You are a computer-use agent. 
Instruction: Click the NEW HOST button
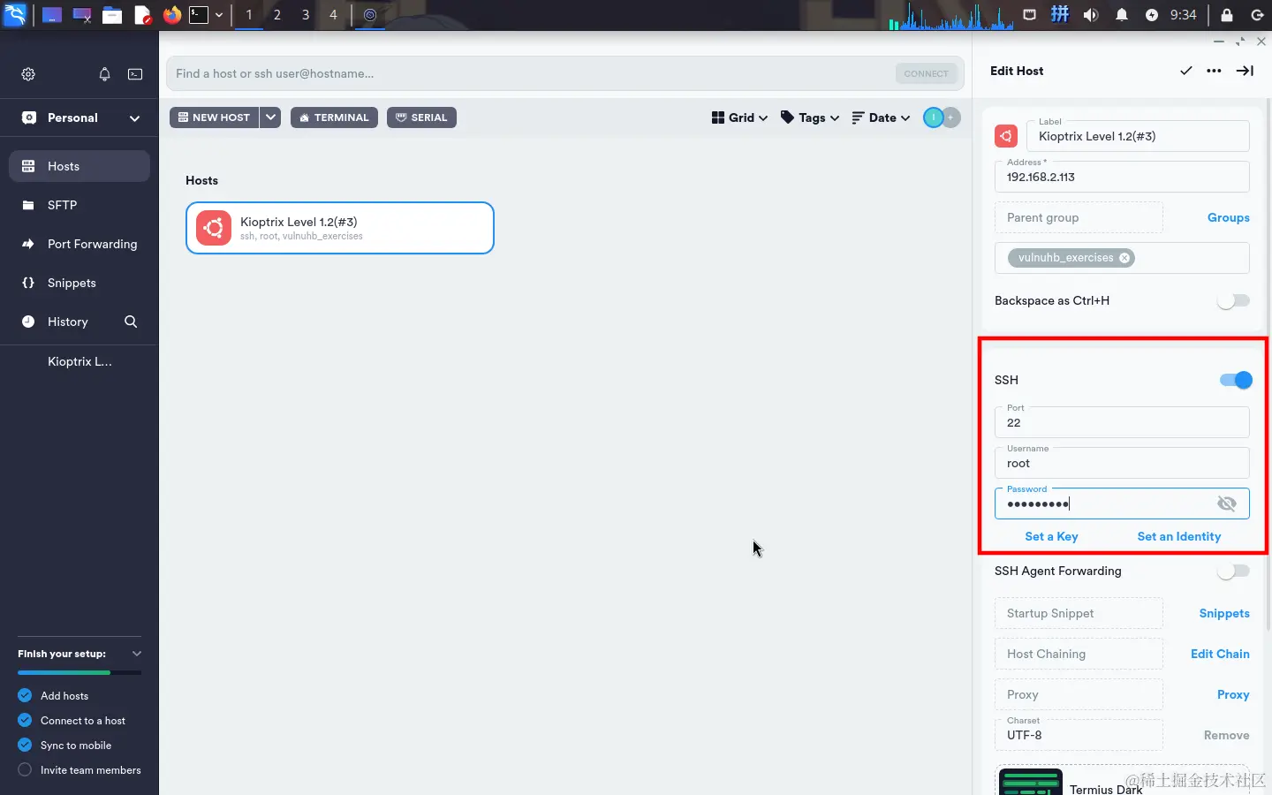tap(215, 117)
